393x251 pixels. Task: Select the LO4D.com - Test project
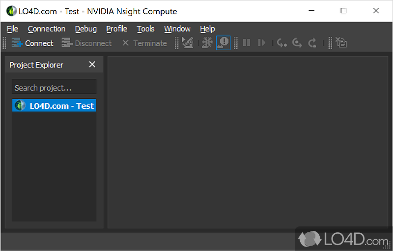54,105
